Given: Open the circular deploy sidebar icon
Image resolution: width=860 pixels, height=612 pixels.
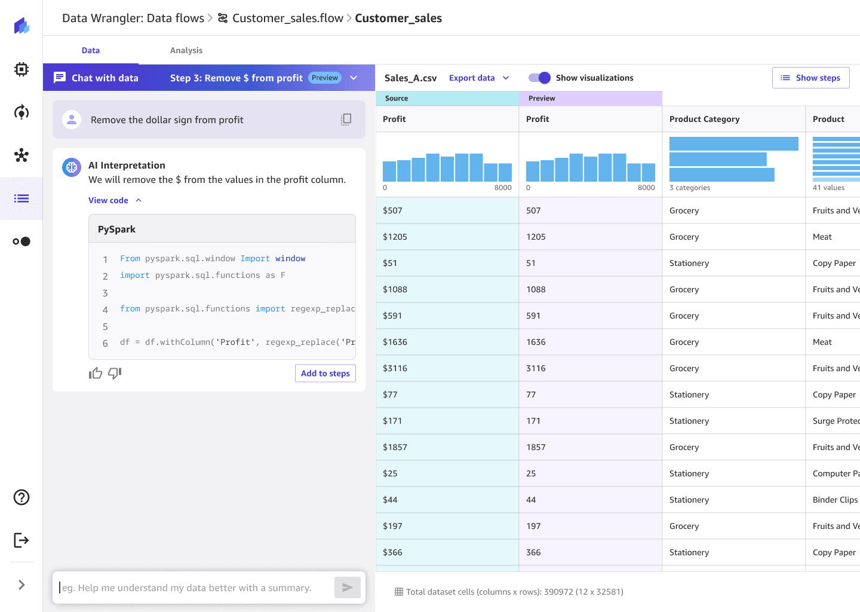Looking at the screenshot, I should click(21, 112).
